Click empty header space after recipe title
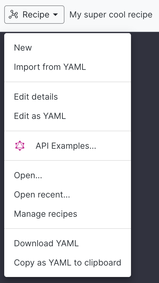159x283 pixels. pos(156,15)
